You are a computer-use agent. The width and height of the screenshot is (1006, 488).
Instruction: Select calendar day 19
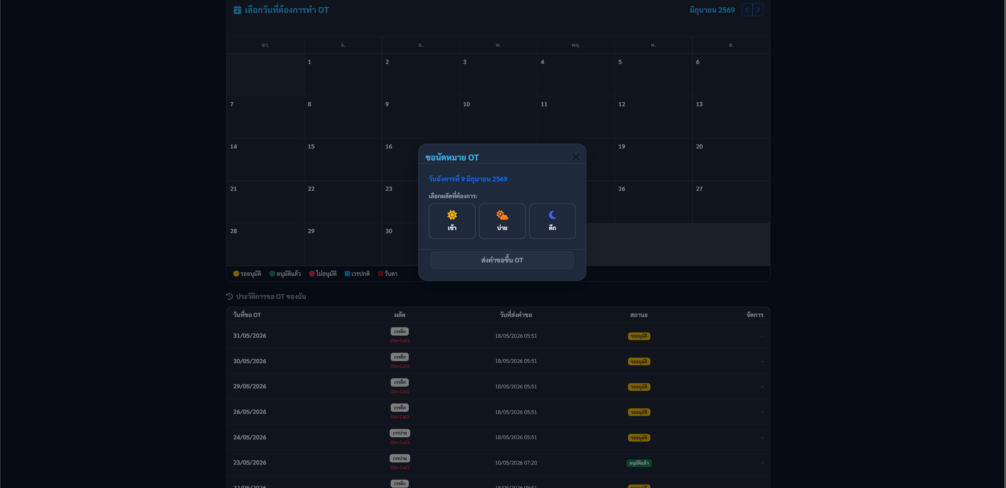[x=654, y=159]
